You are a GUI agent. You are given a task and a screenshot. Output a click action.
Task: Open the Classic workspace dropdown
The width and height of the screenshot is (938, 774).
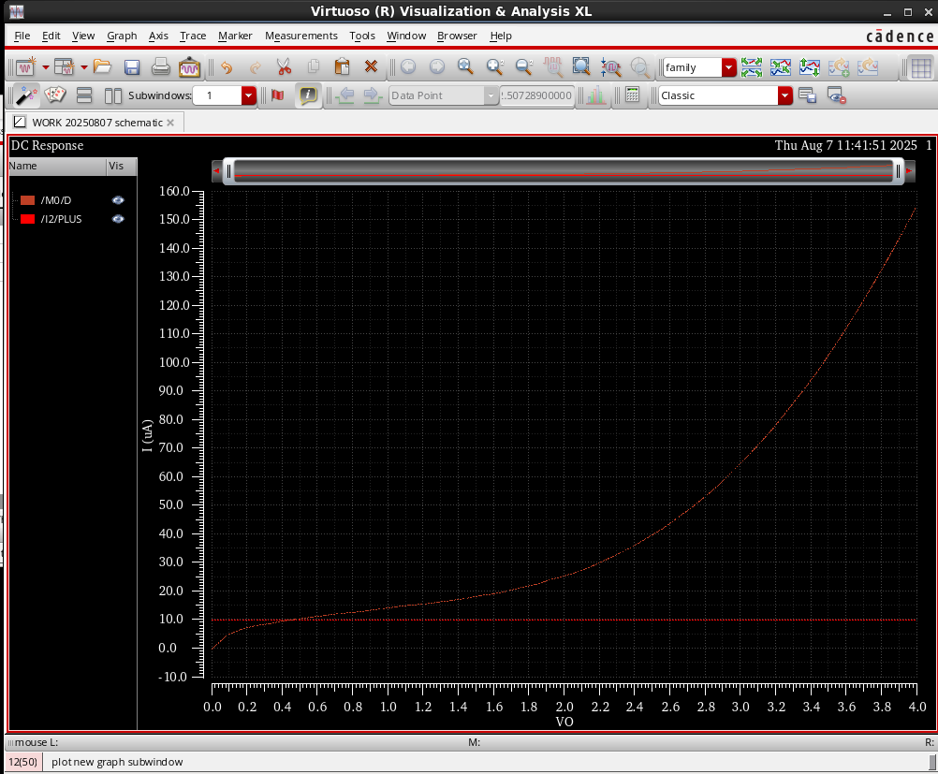click(x=784, y=95)
